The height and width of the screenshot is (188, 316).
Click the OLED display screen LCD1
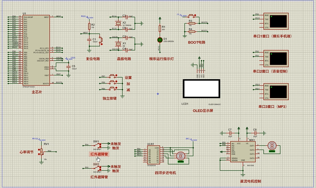(201, 89)
